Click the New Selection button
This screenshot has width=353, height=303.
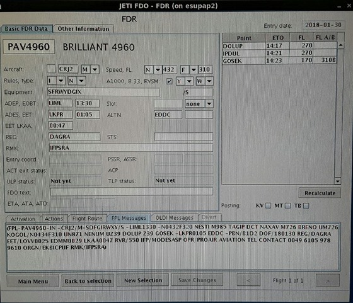click(143, 280)
